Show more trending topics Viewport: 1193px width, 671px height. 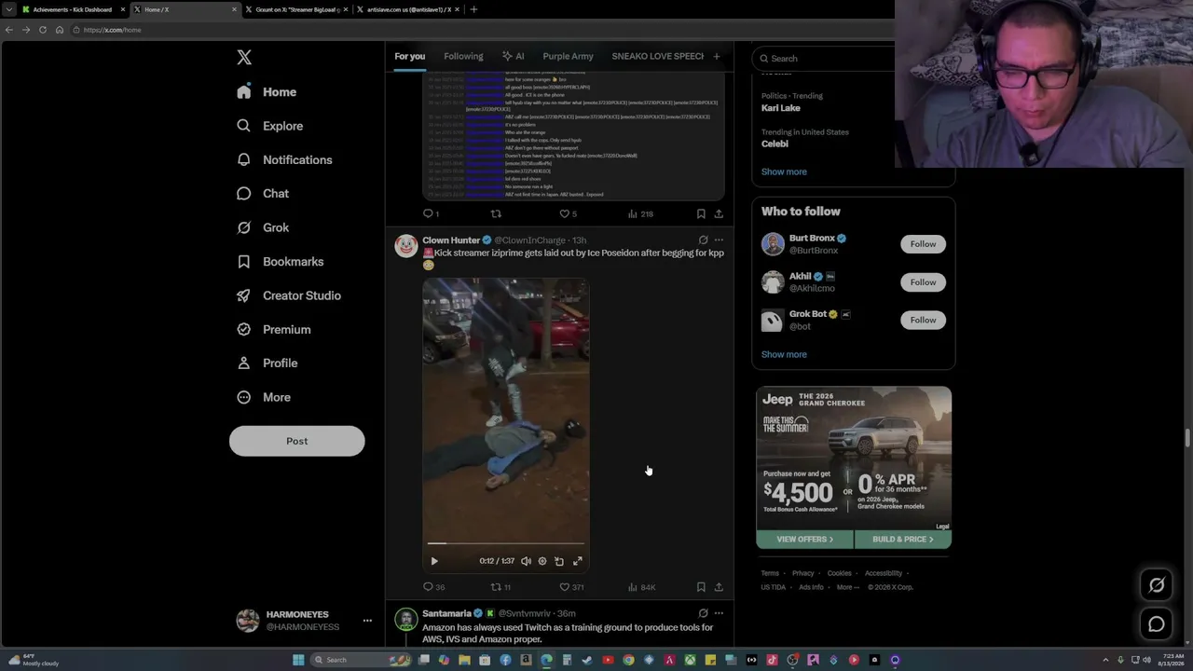784,171
